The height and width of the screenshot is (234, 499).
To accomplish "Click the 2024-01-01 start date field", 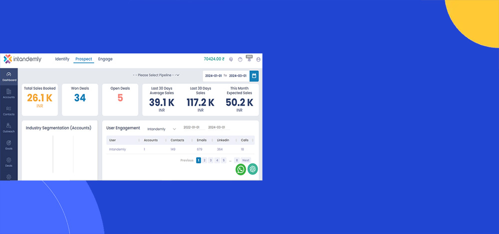I will (x=213, y=76).
